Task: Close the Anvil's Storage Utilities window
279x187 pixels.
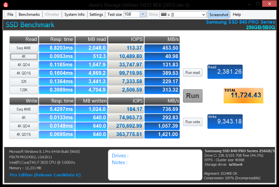Action: (269, 4)
